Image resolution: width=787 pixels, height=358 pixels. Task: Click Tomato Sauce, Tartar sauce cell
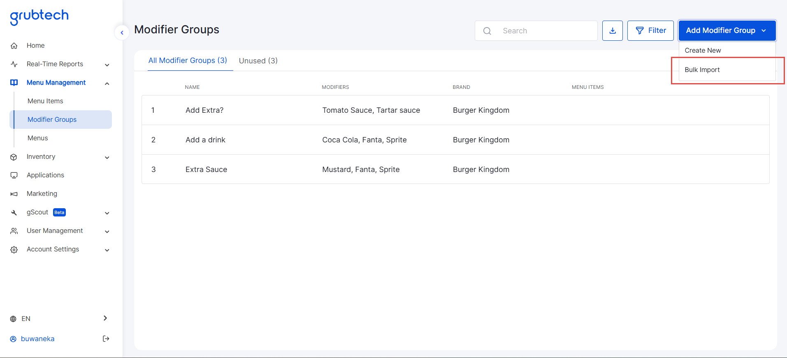pos(371,110)
